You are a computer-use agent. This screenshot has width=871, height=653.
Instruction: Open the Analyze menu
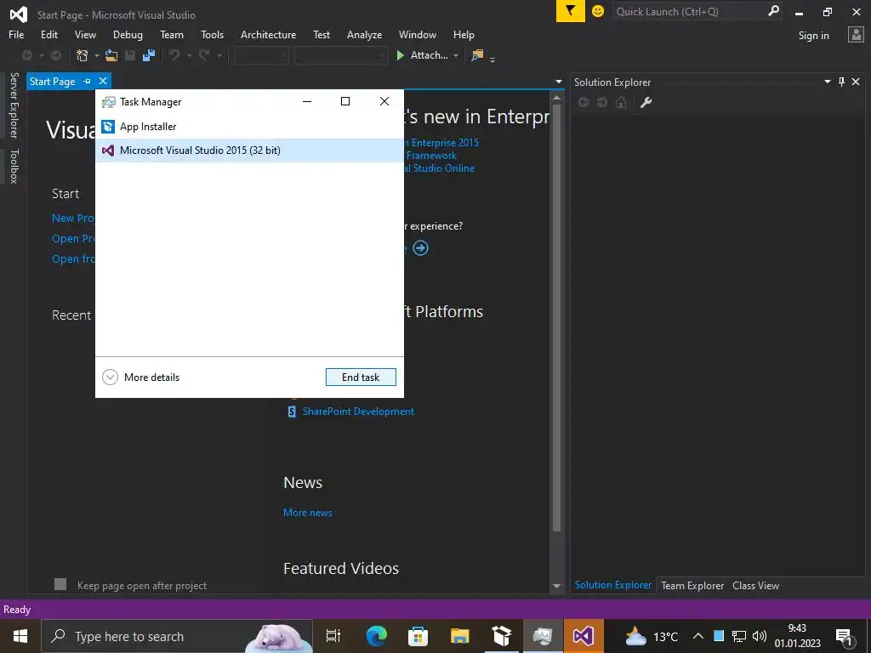coord(364,34)
